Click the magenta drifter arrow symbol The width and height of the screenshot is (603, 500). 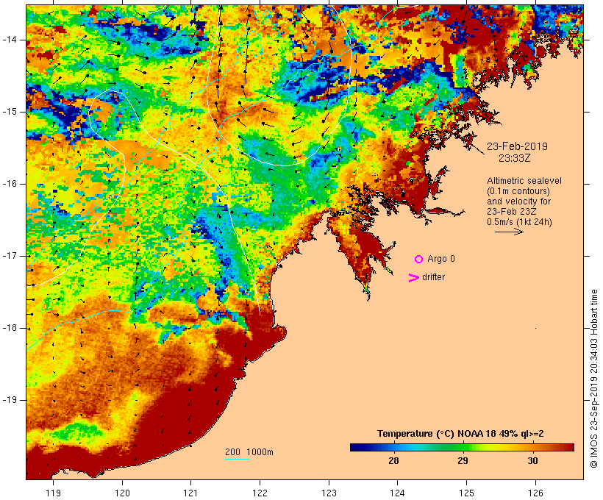point(414,278)
